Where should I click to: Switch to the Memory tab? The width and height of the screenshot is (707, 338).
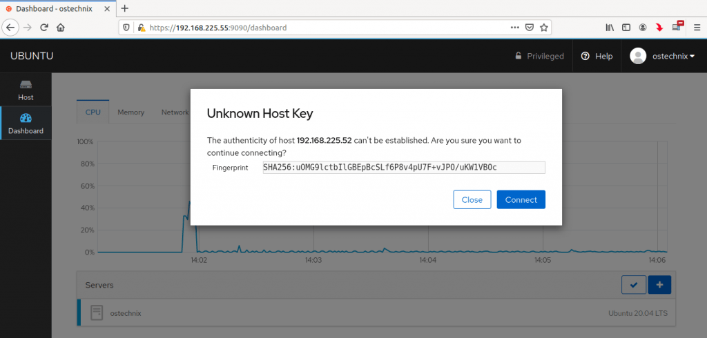point(130,112)
